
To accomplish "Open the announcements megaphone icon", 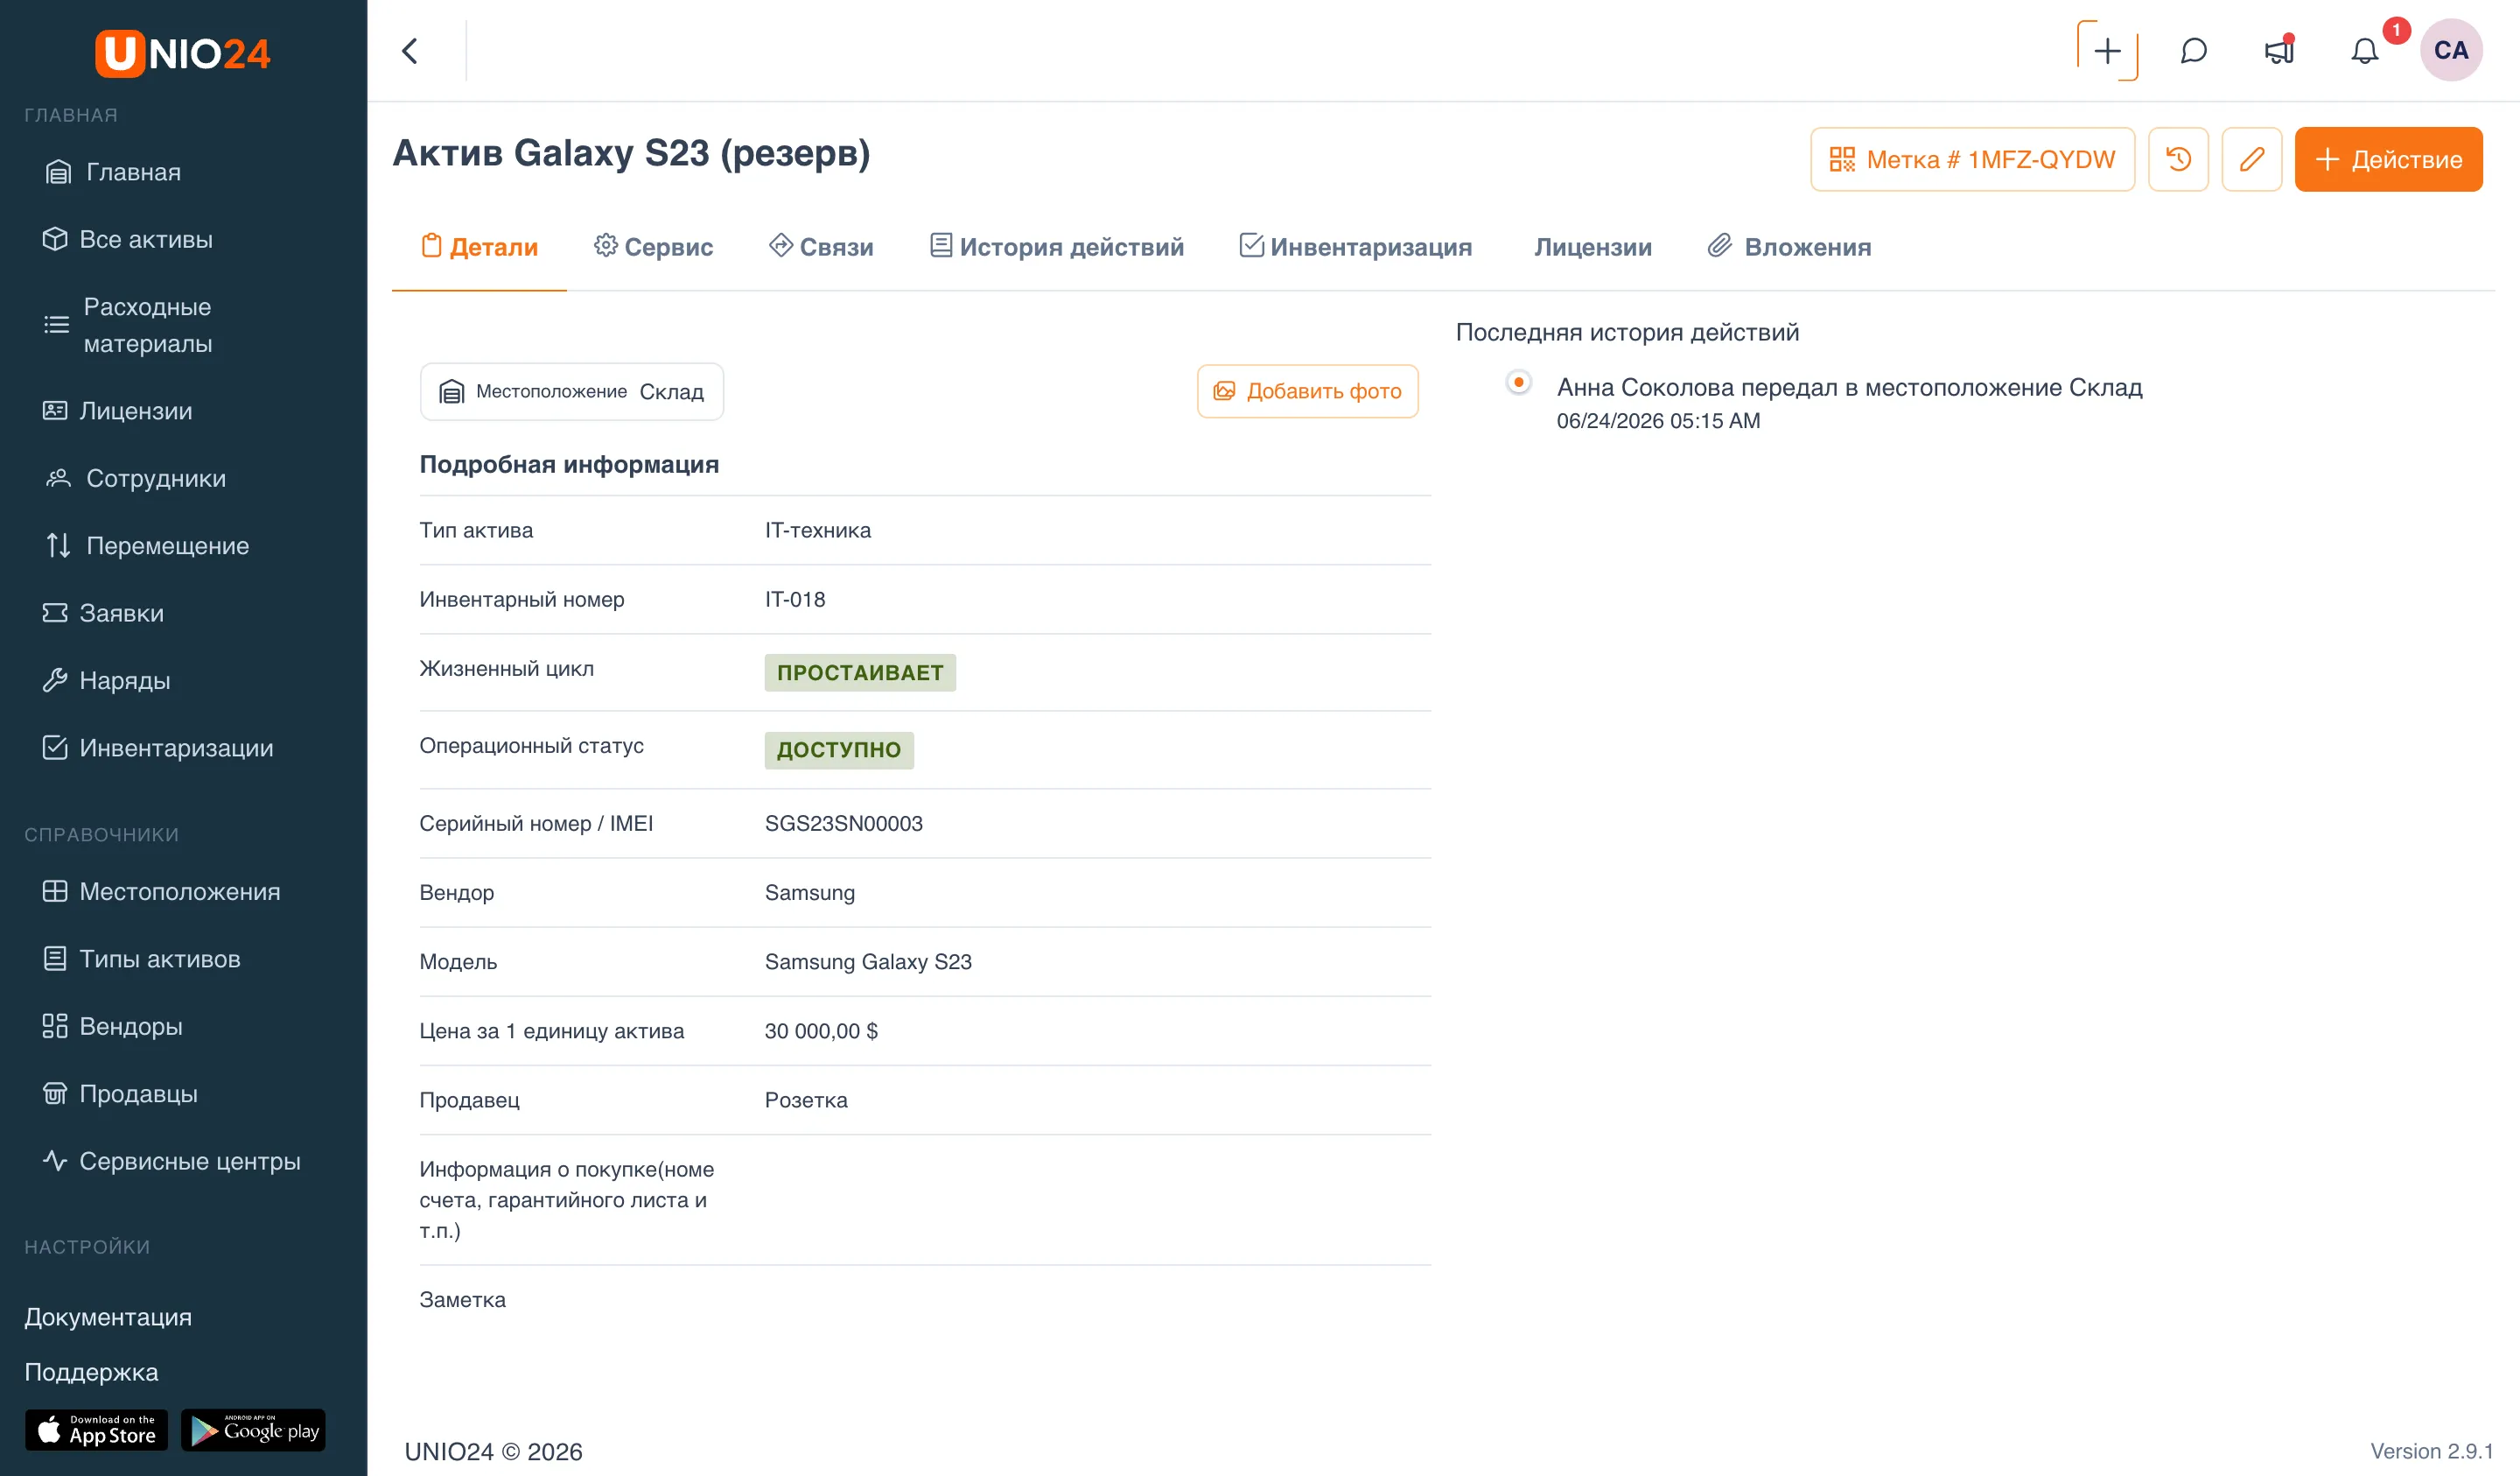I will point(2279,51).
